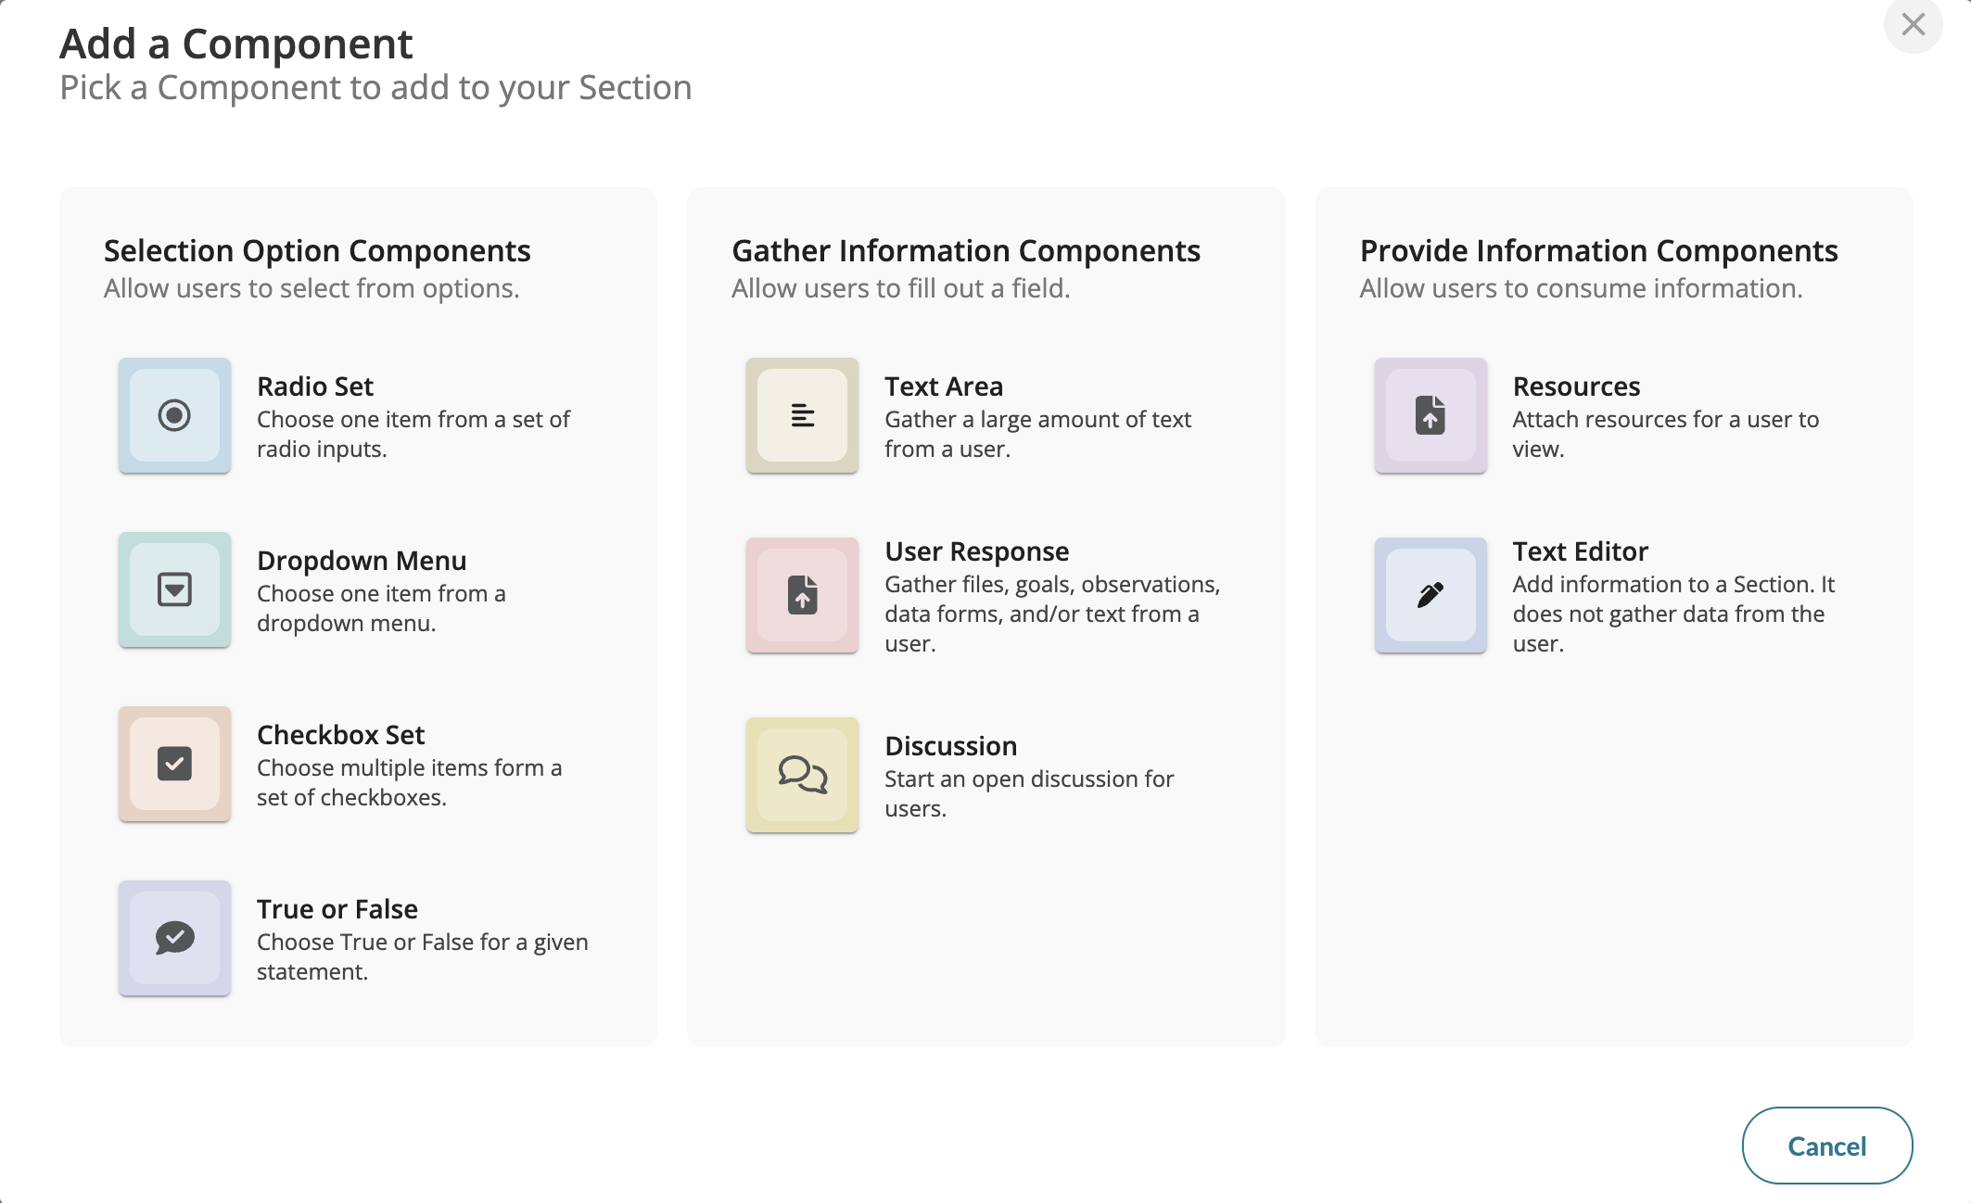Click the Checkbox Set title label
The image size is (1971, 1203).
click(x=340, y=735)
